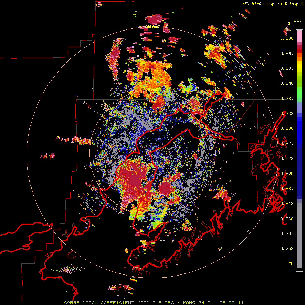Select the 0.680 scale value
This screenshot has height=305, width=305.
pos(287,128)
